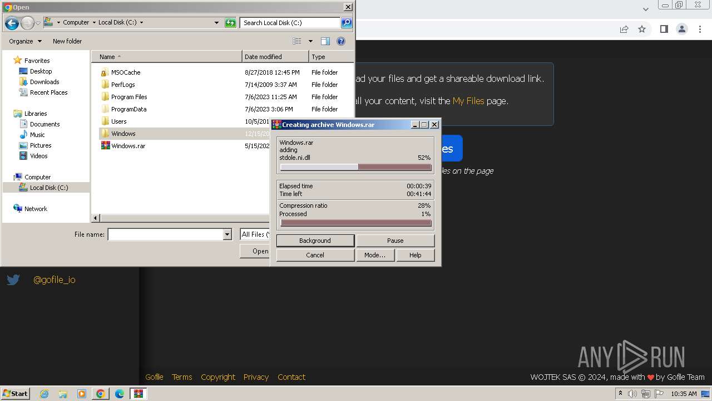Open recent pages dropdown beside forward arrow
Screen dimensions: 712x401
coord(38,23)
